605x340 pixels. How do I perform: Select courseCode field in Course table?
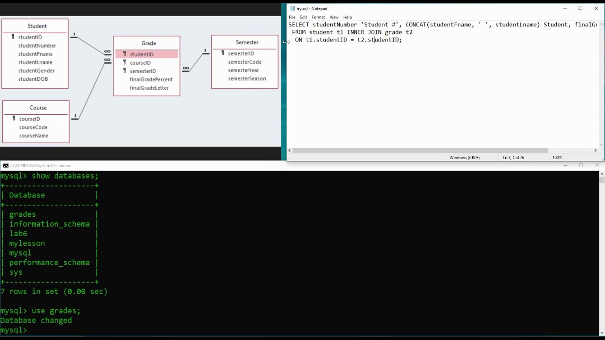[x=33, y=127]
